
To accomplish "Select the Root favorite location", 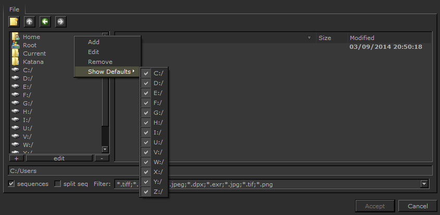I will pyautogui.click(x=30, y=45).
